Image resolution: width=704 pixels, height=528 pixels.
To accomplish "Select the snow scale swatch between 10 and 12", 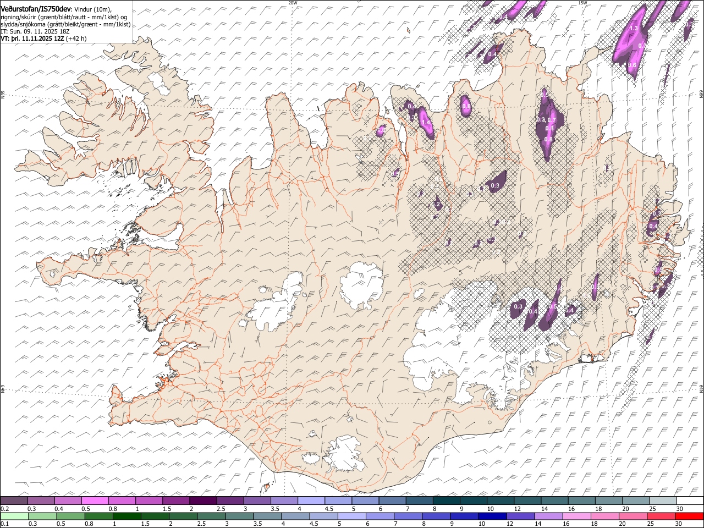I will click(500, 501).
